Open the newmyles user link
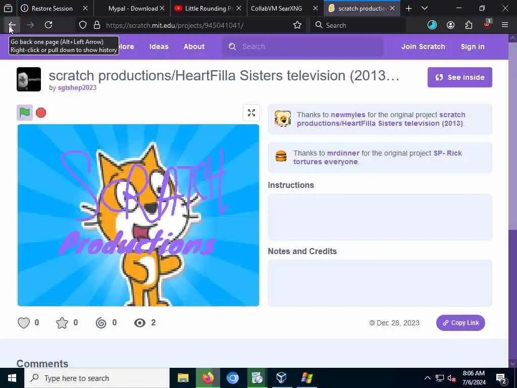 point(348,115)
